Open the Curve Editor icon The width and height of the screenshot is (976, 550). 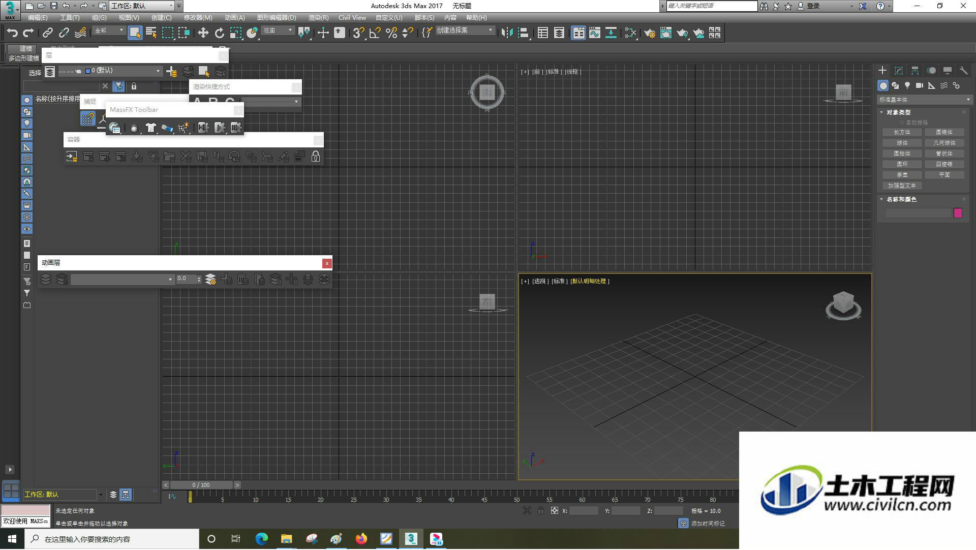594,33
